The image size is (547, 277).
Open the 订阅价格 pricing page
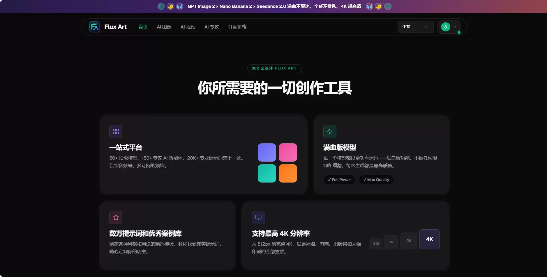coord(237,27)
